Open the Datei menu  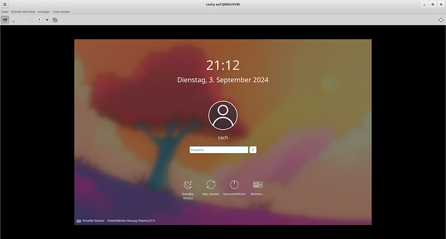click(x=5, y=12)
